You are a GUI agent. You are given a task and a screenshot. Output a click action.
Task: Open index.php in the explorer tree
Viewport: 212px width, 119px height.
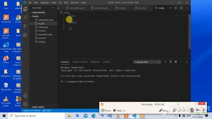(x=43, y=27)
